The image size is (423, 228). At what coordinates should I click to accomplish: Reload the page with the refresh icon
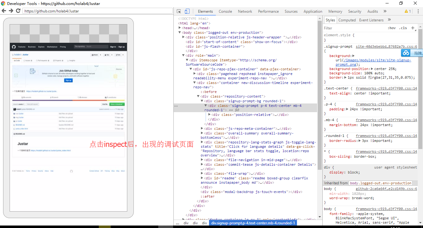coord(18,11)
